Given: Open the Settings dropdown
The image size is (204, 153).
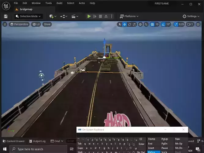Looking at the screenshot, I should click(x=191, y=16).
